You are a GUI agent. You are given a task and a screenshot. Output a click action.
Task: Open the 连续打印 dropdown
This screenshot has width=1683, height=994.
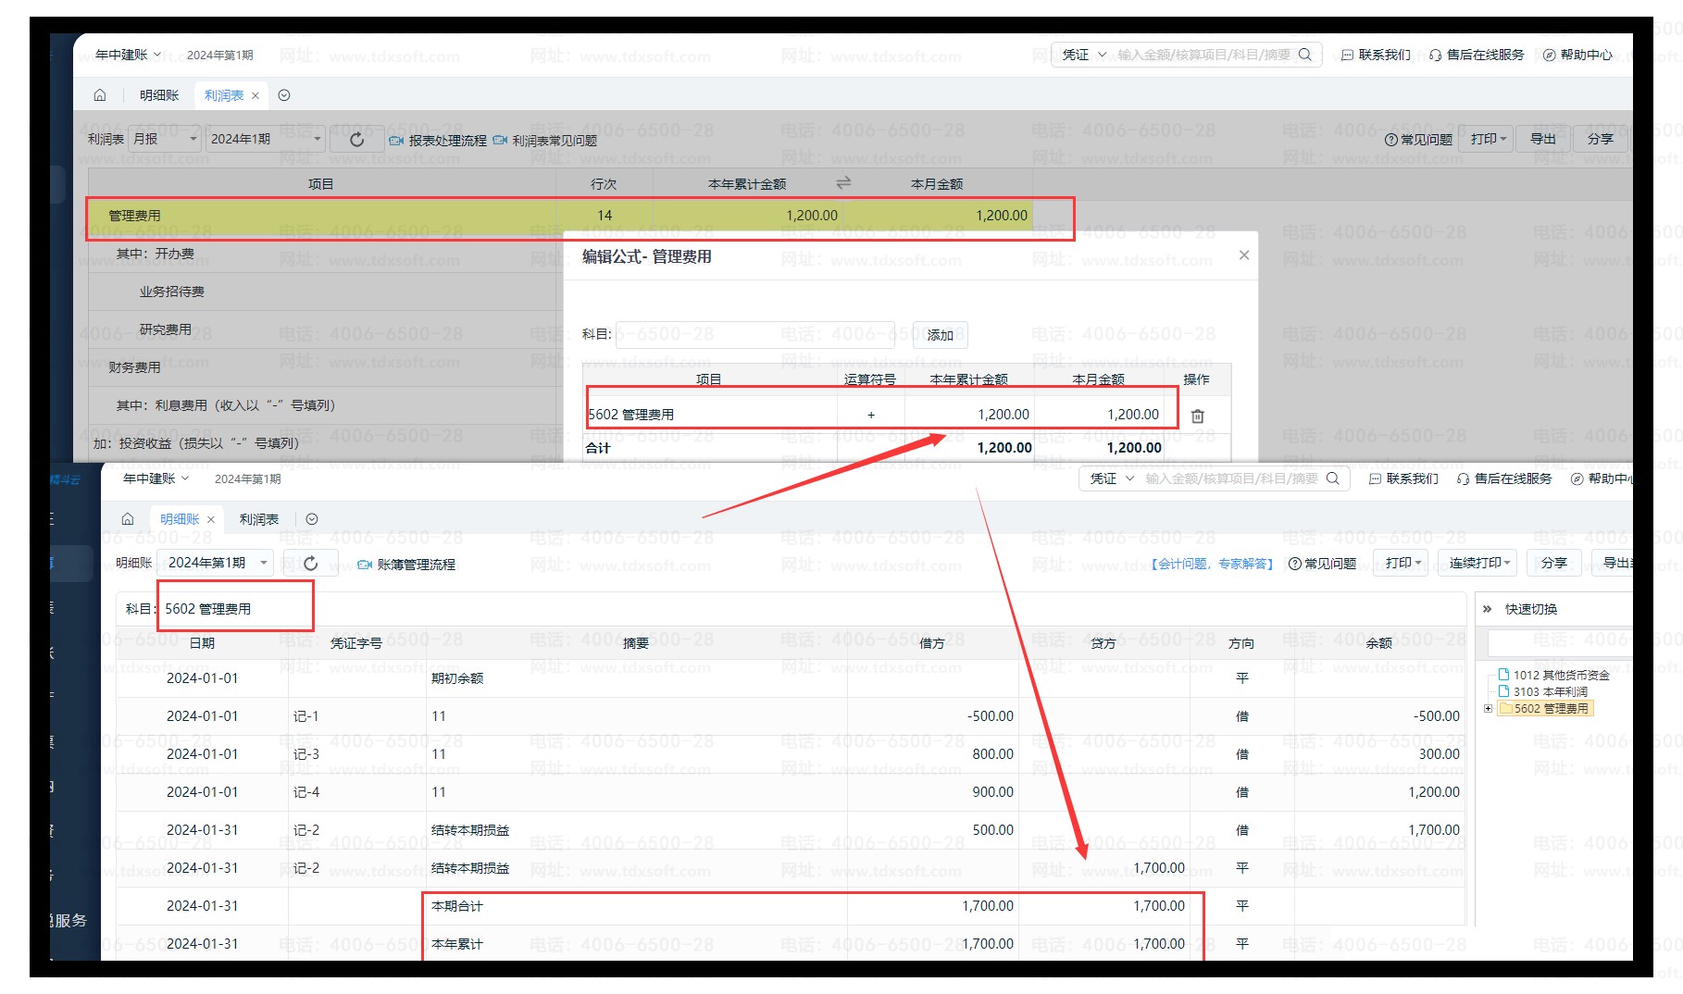(x=1479, y=563)
